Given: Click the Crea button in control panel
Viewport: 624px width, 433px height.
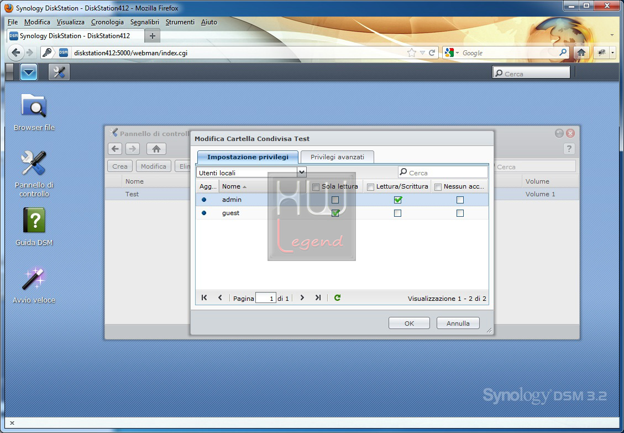Looking at the screenshot, I should tap(120, 166).
